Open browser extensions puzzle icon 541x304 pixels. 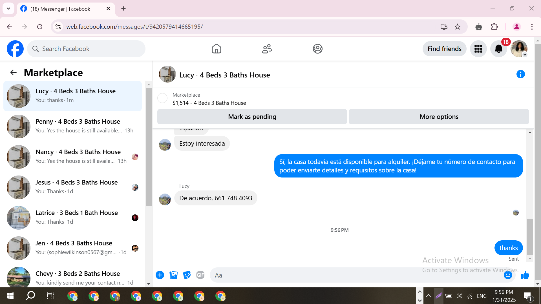[x=494, y=27]
